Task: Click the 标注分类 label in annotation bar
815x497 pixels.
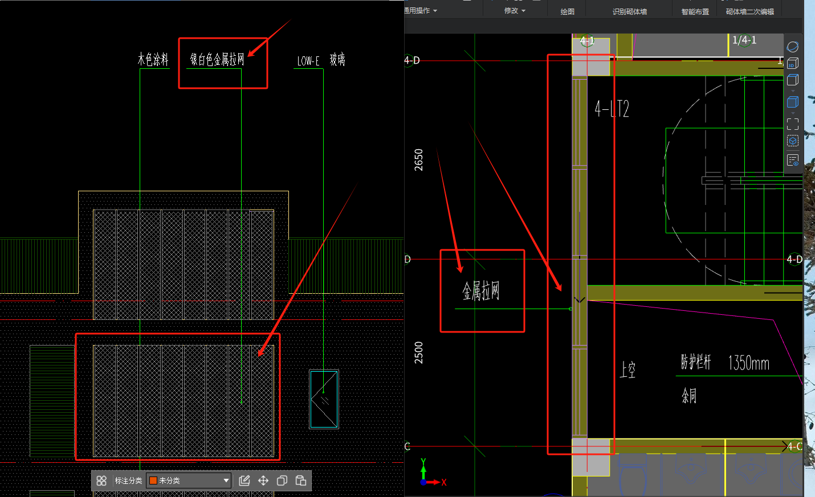Action: (128, 480)
